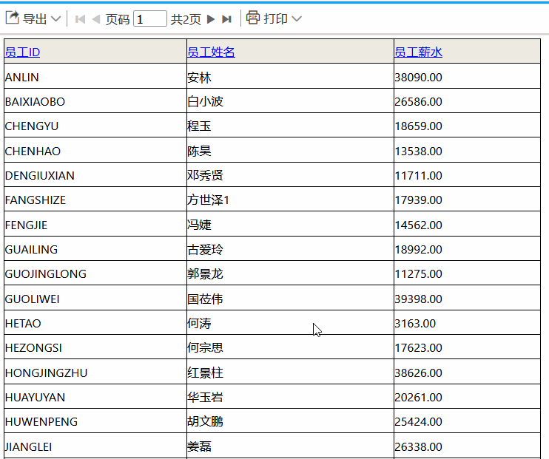Click name cell 姜磊
Image resolution: width=549 pixels, height=459 pixels.
(290, 446)
